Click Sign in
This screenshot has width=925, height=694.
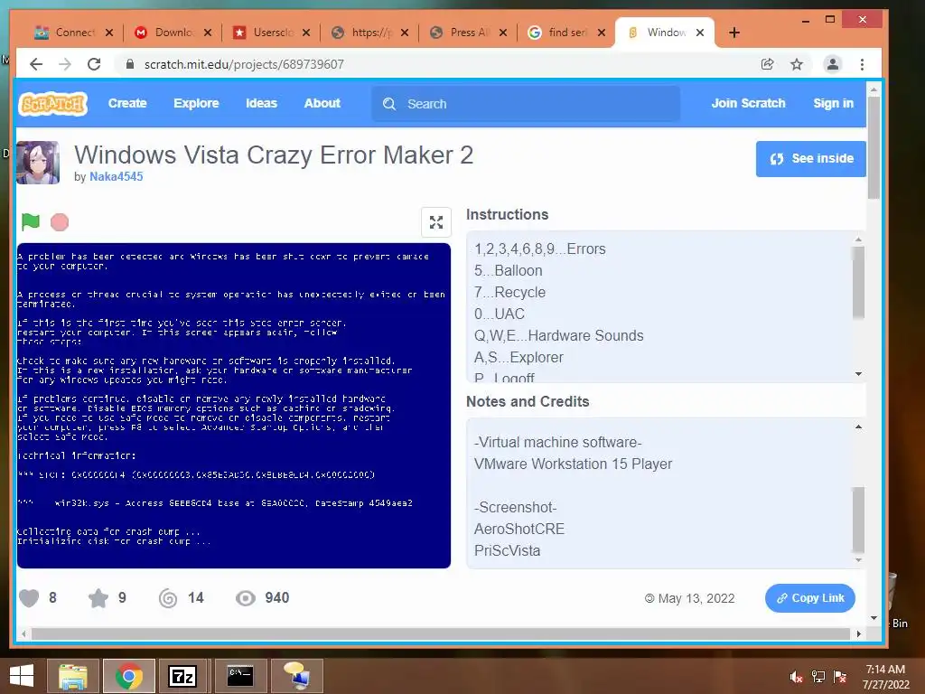[x=833, y=103]
